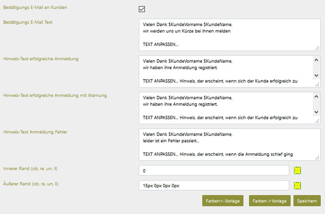Click resize grip of Hinweis-Text Anmeldung Fehler box
The width and height of the screenshot is (325, 214).
(x=317, y=157)
